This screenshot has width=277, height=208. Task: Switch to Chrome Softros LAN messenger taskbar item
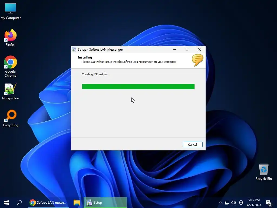coord(48,203)
